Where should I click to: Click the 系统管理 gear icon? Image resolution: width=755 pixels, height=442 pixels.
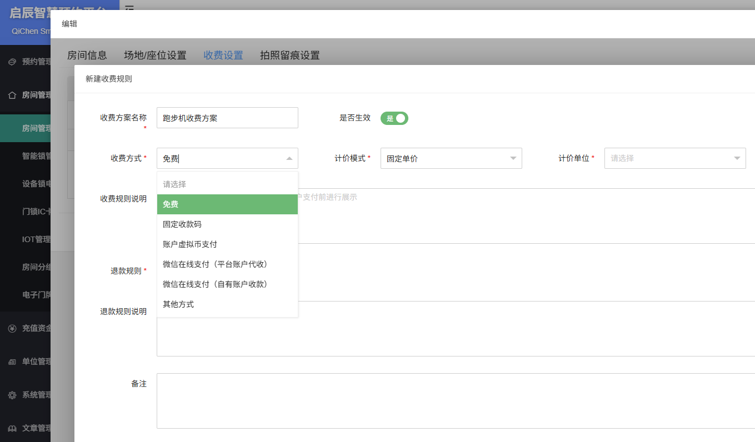[x=12, y=395]
